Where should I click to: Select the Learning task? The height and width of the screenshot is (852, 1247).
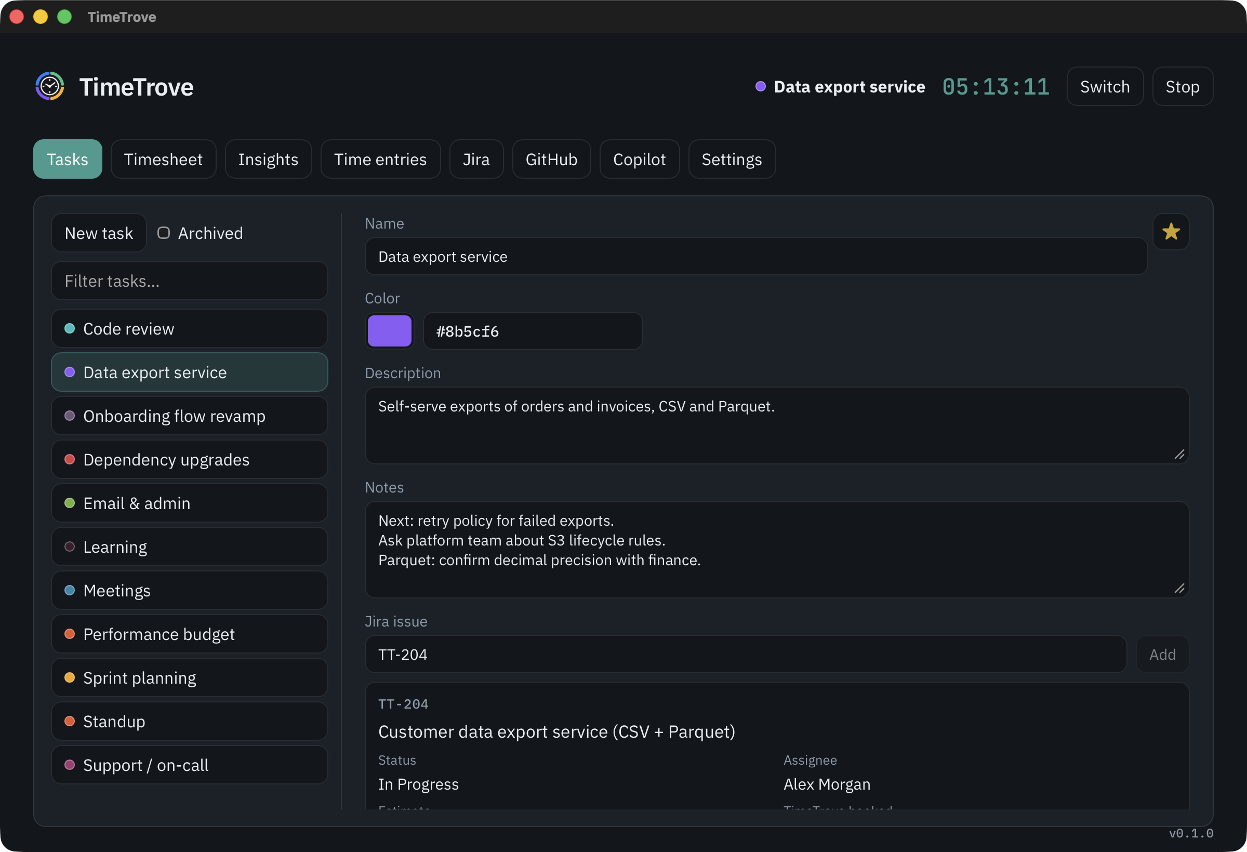click(x=190, y=547)
